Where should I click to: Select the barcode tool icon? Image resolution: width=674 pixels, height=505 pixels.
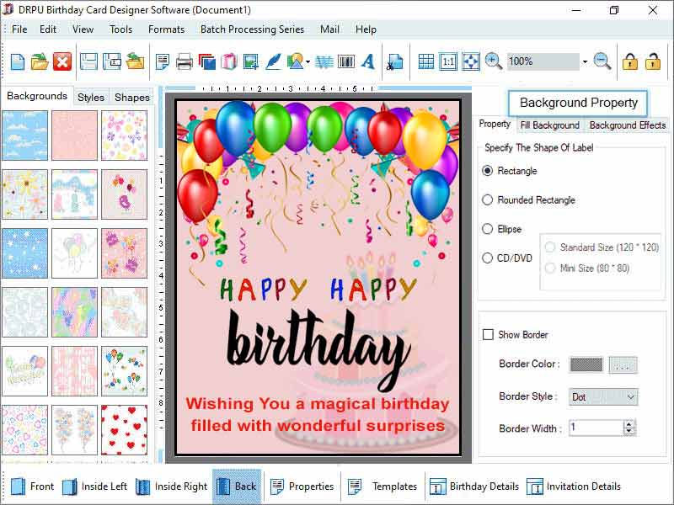pyautogui.click(x=345, y=61)
